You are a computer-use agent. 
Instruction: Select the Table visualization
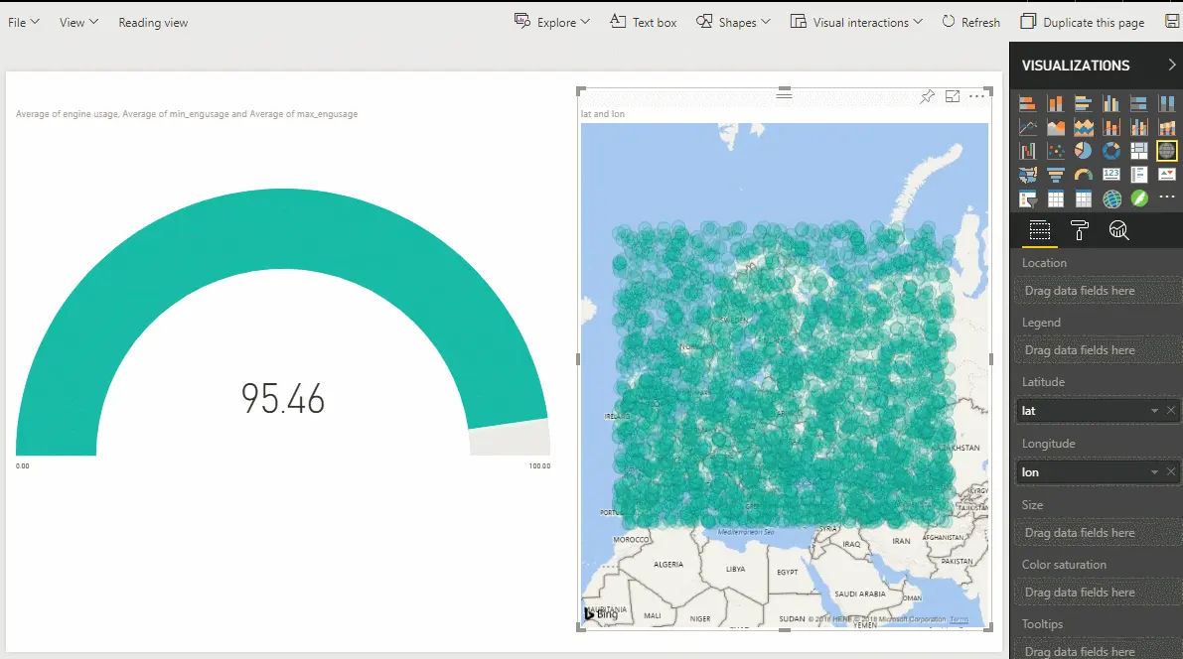pos(1056,199)
